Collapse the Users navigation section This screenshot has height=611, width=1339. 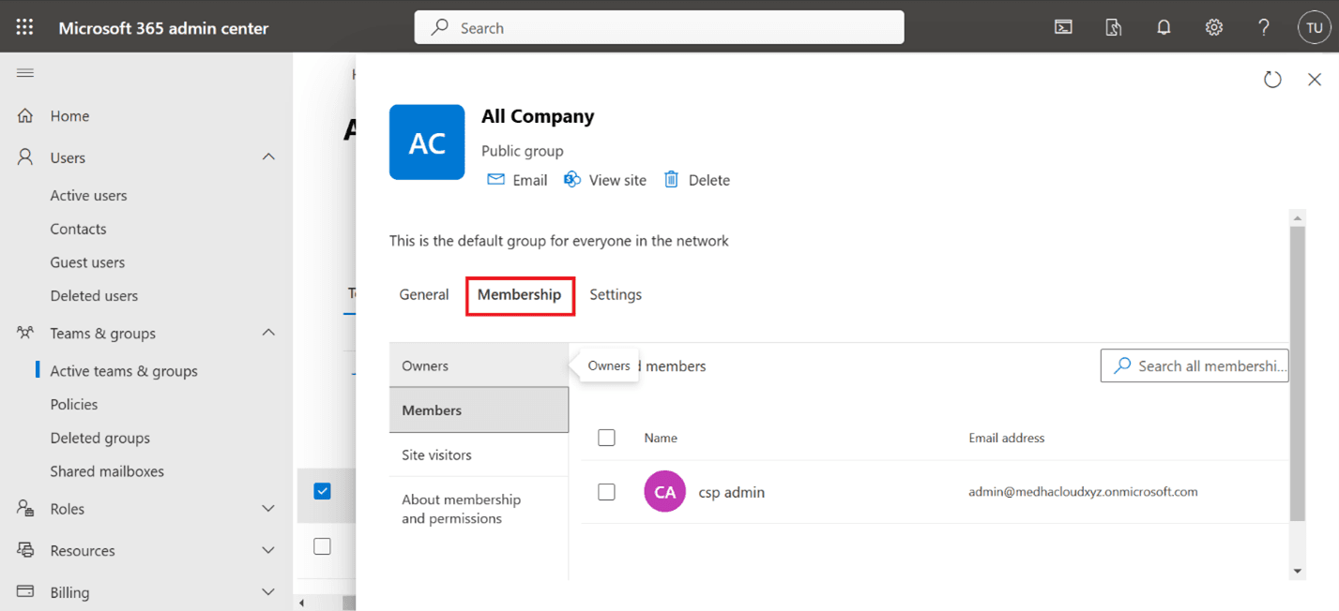pos(268,157)
